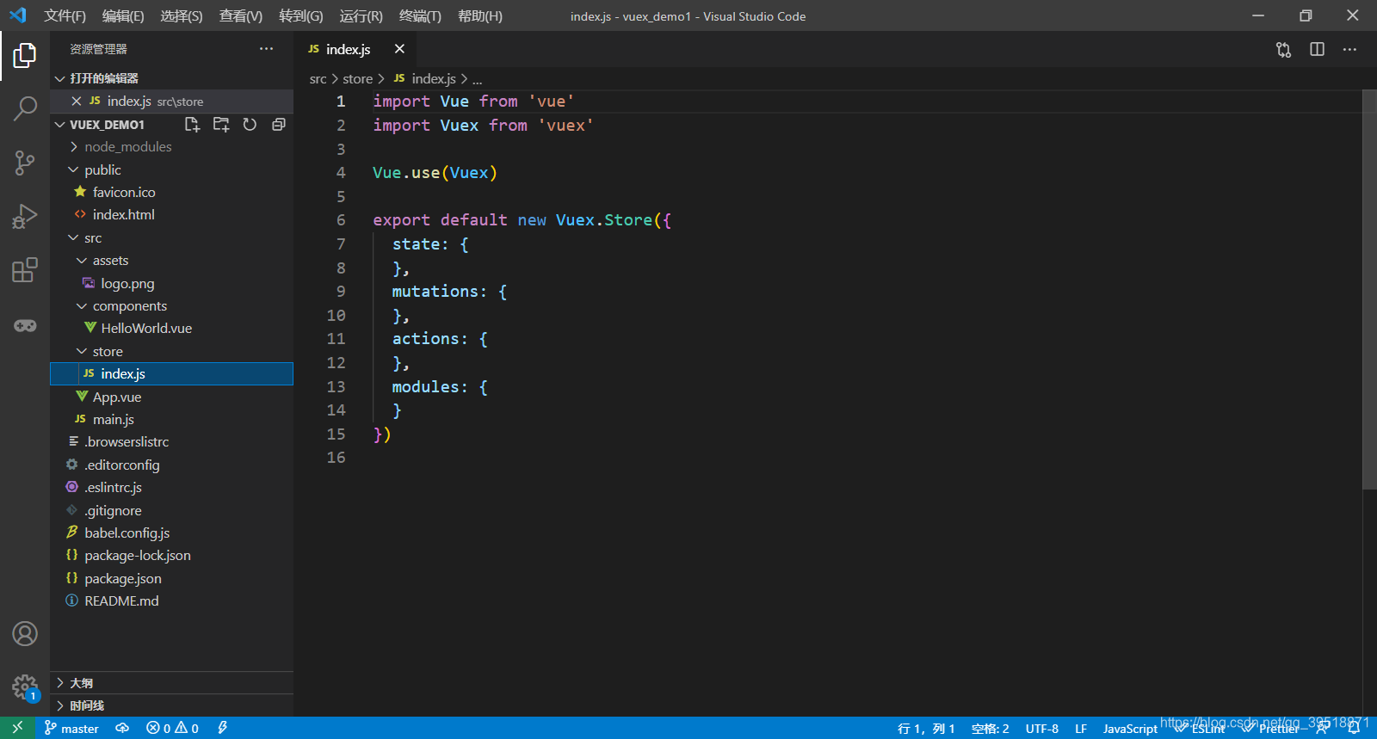Screen dimensions: 1377x739
Task: Open the Accounts menu icon
Action: [x=25, y=634]
